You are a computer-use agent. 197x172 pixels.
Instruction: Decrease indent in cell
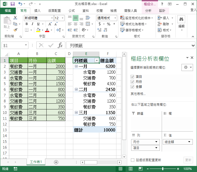click(70, 30)
